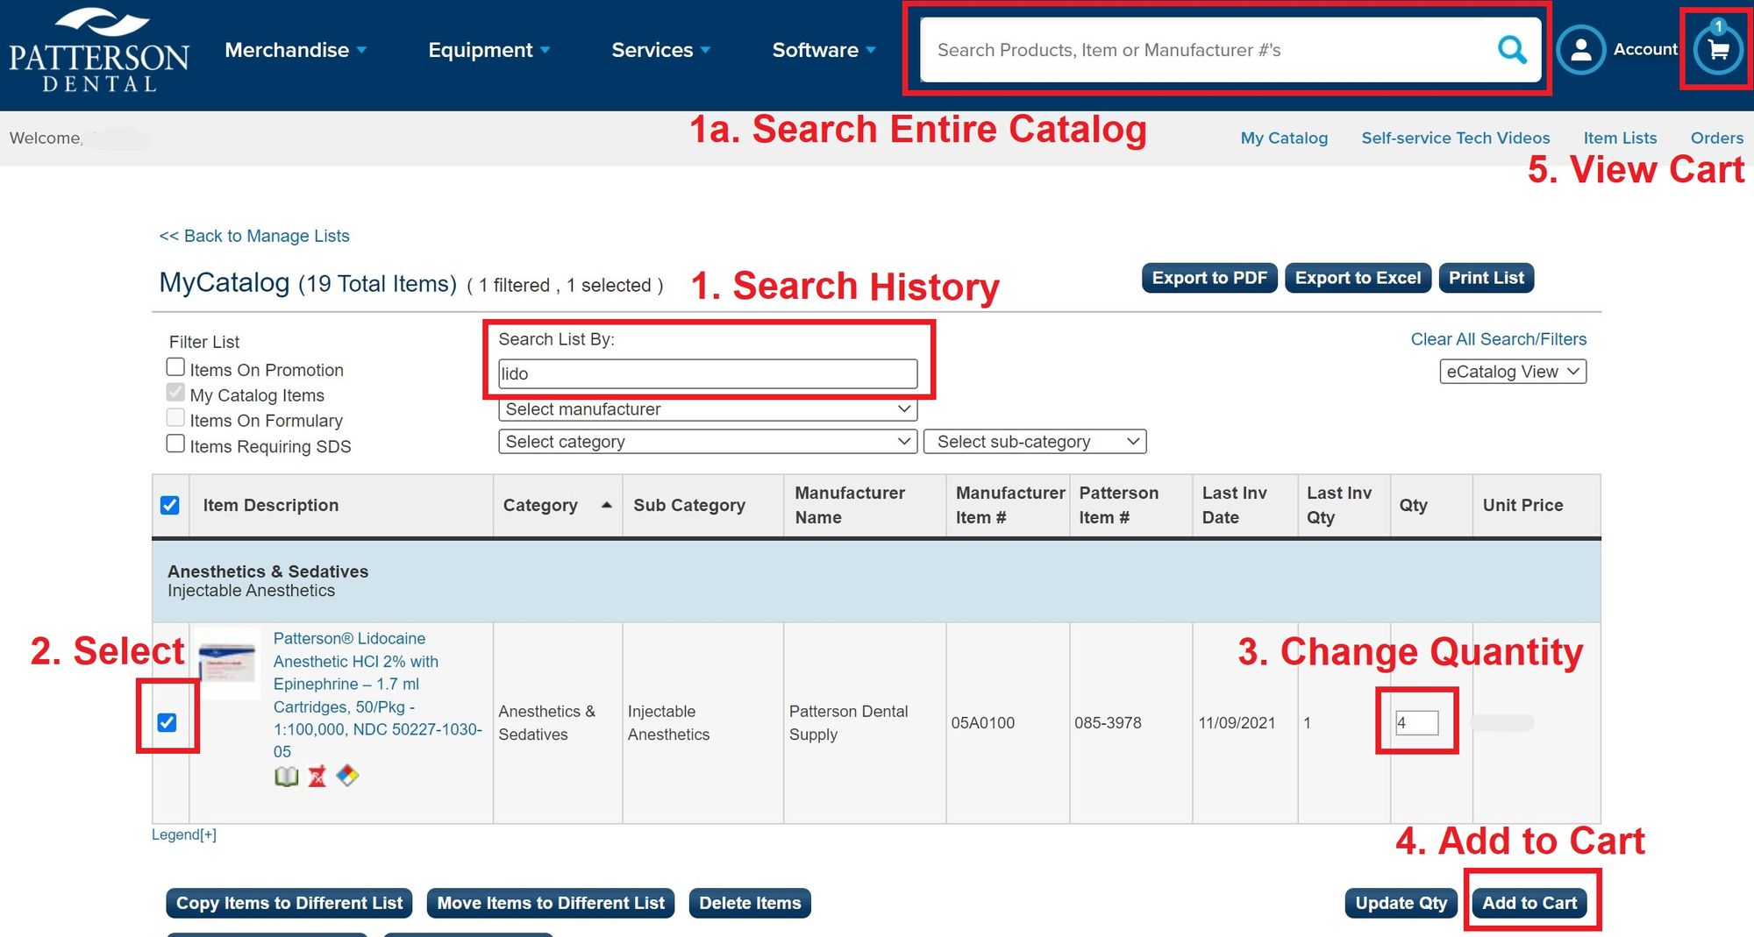Sort by Unit Price column
The width and height of the screenshot is (1754, 937).
(x=1522, y=506)
